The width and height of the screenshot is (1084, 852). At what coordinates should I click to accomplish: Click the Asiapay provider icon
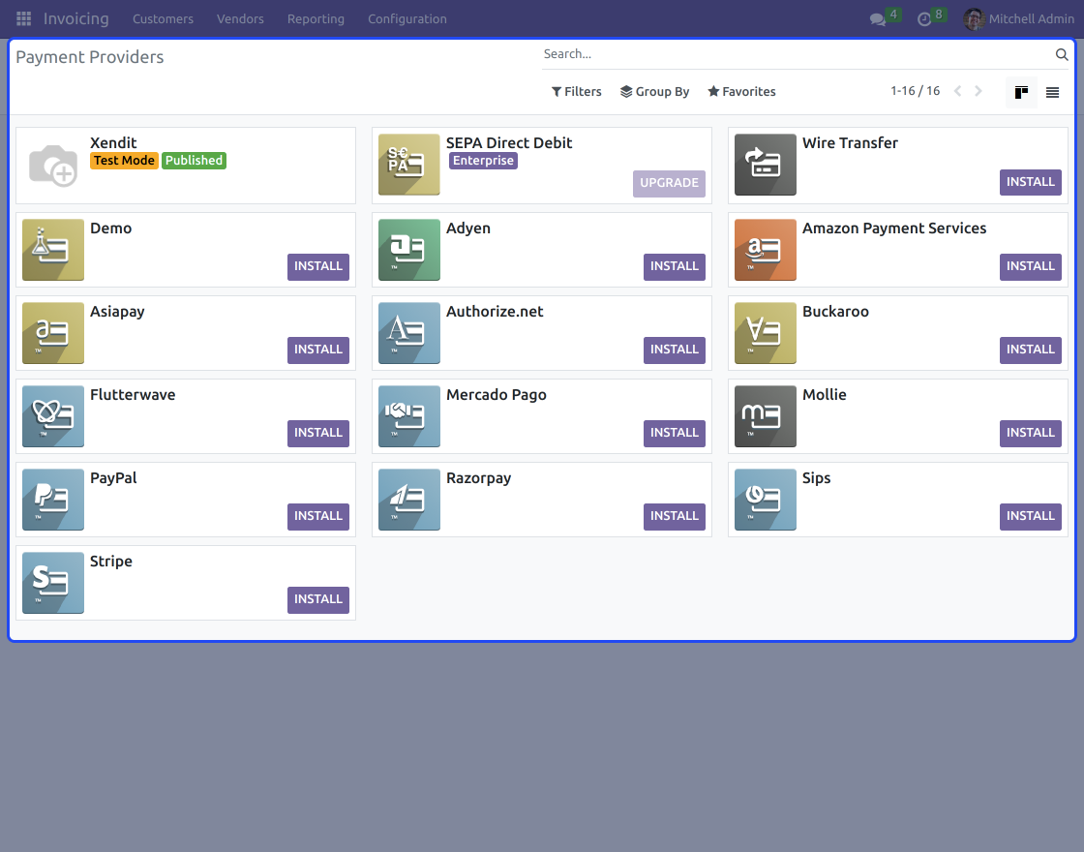click(x=53, y=333)
